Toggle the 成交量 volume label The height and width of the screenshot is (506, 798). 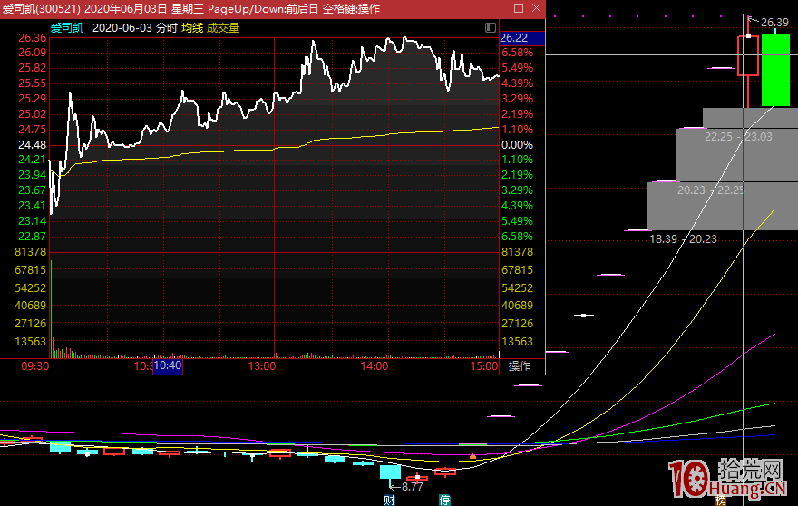(x=223, y=28)
